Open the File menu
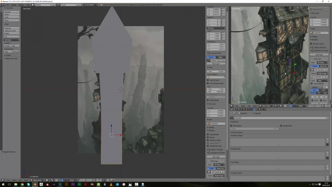Viewport: 332px width, 187px height. coord(7,5)
